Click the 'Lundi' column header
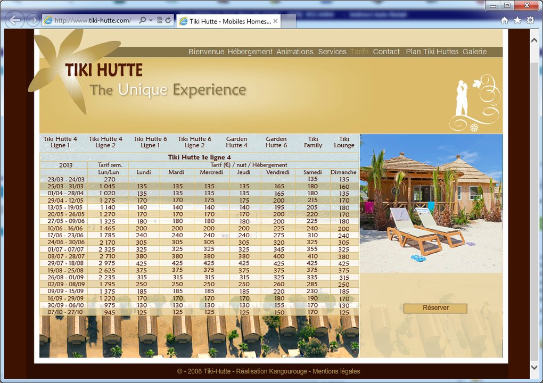The width and height of the screenshot is (543, 383). click(144, 172)
